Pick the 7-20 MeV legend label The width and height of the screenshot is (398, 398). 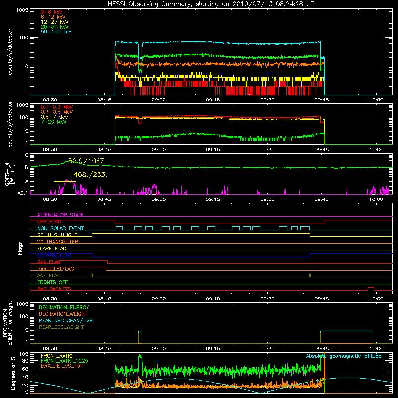coord(53,122)
